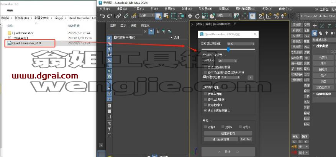Enable the use smoothing groups checkbox
The height and width of the screenshot is (157, 336).
tap(205, 94)
